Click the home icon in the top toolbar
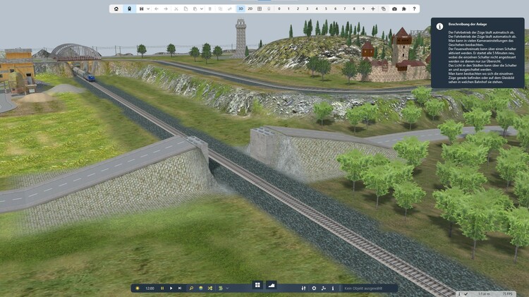 (x=116, y=9)
